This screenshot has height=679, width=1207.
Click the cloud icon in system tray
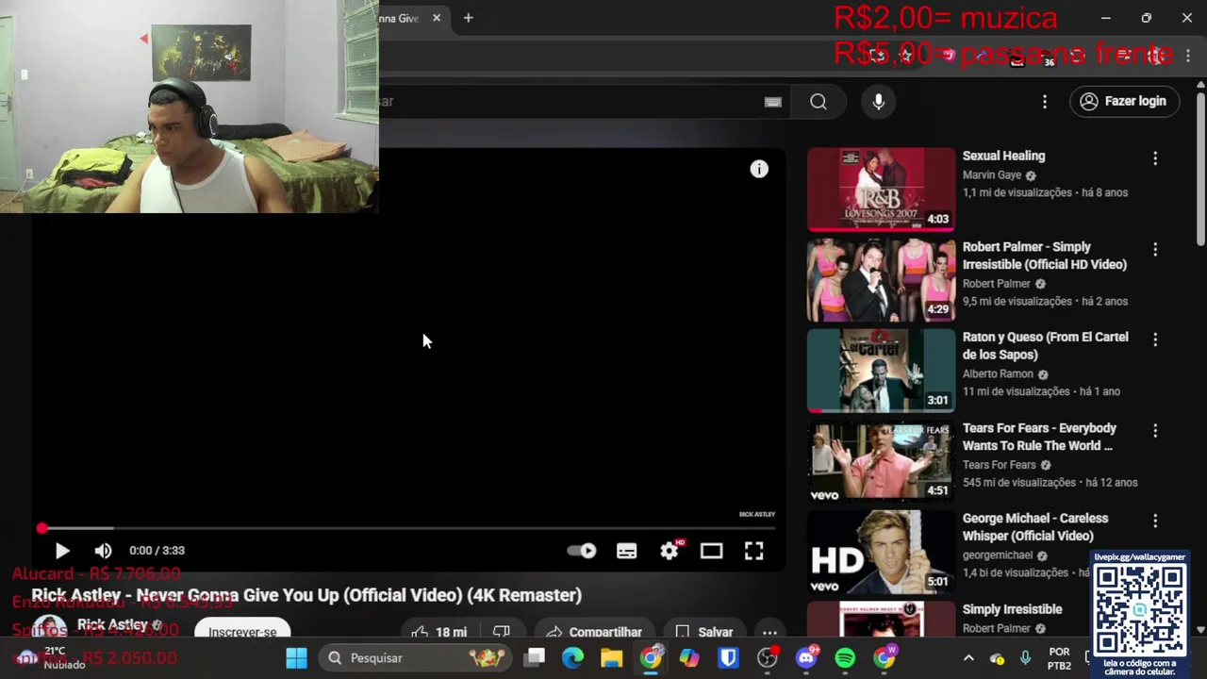tap(998, 658)
